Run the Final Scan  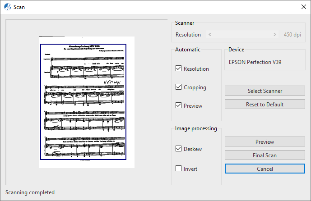click(x=265, y=155)
